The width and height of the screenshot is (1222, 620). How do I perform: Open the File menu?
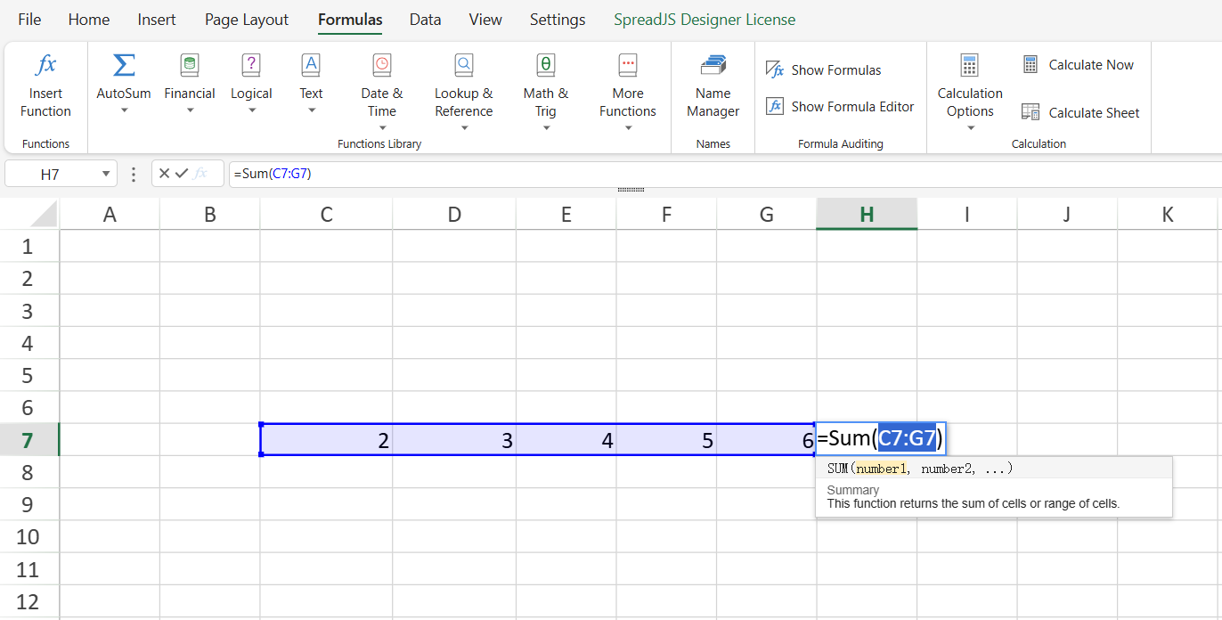coord(29,20)
